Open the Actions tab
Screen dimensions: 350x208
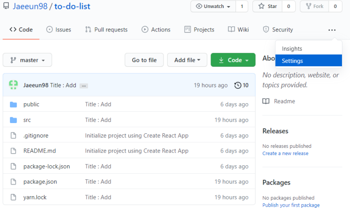coord(156,30)
